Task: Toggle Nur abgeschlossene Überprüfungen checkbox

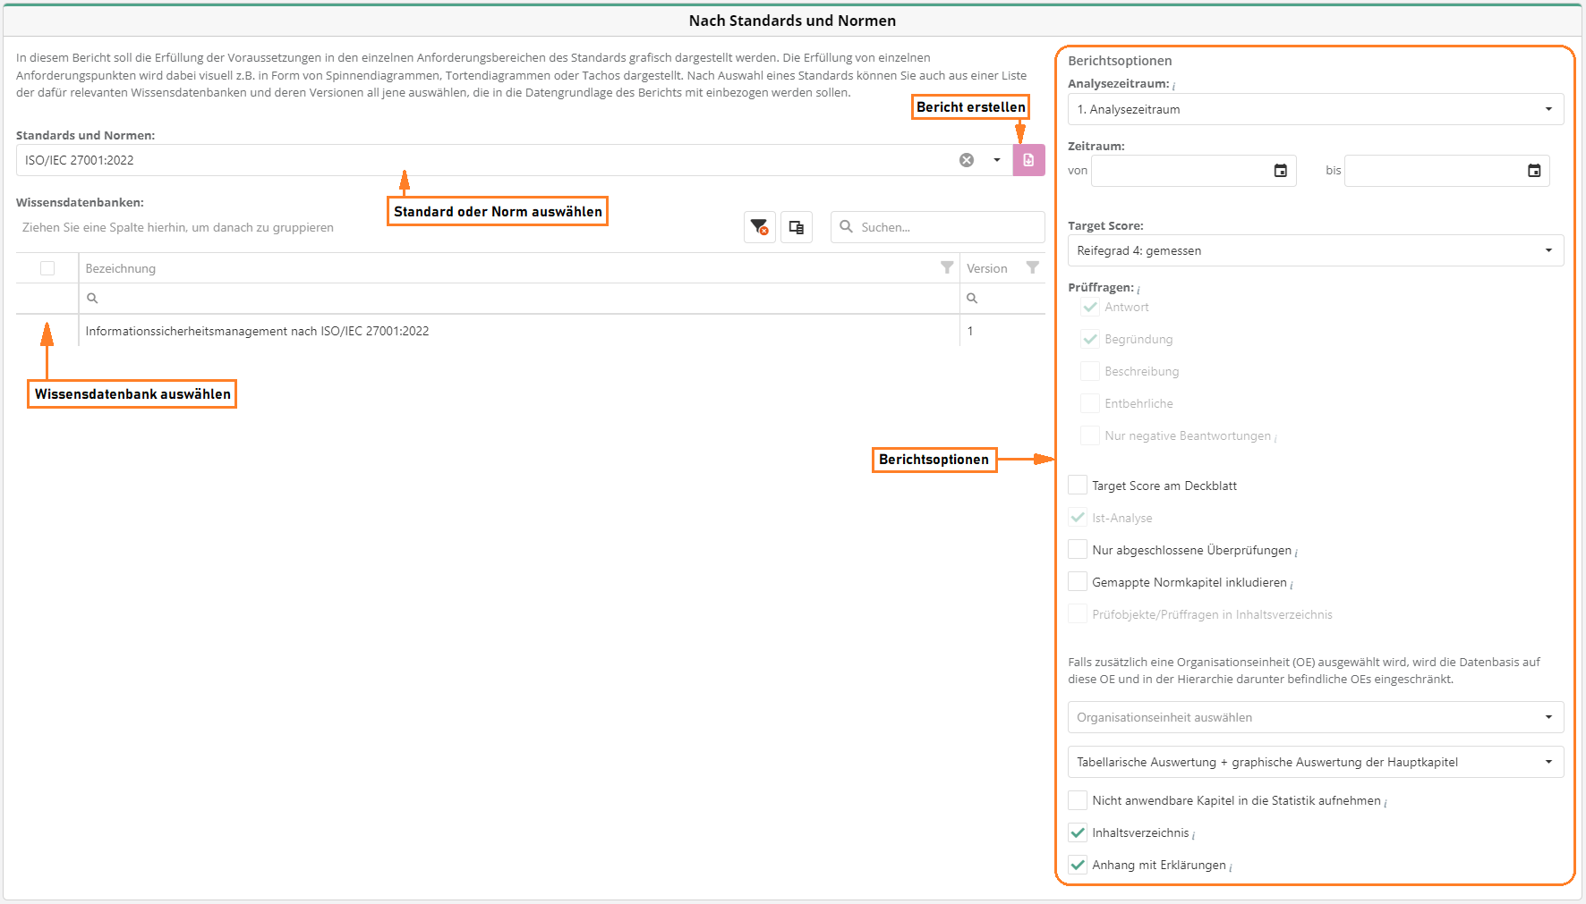Action: [1078, 550]
